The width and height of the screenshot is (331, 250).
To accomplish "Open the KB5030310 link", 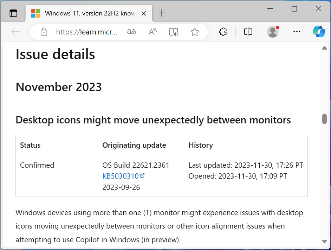I will (121, 176).
